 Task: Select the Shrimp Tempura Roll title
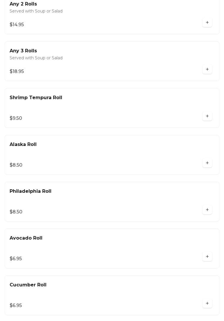[x=36, y=97]
